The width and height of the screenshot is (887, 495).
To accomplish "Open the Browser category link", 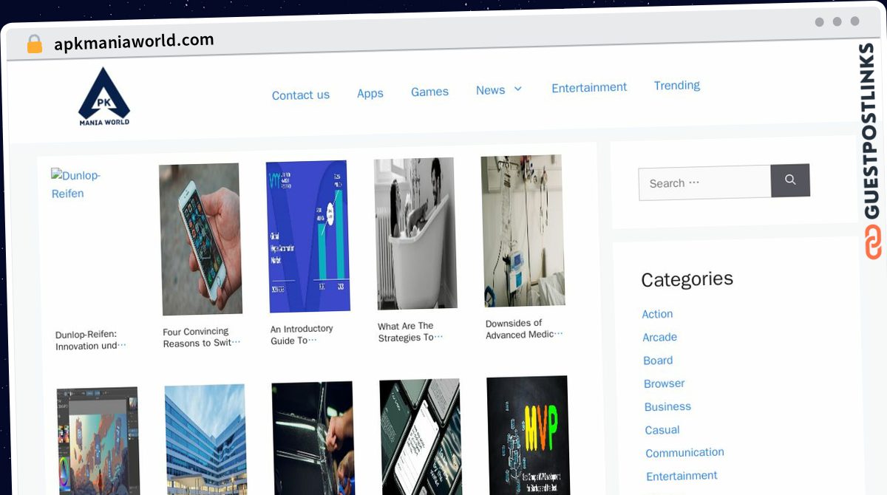I will click(x=665, y=383).
